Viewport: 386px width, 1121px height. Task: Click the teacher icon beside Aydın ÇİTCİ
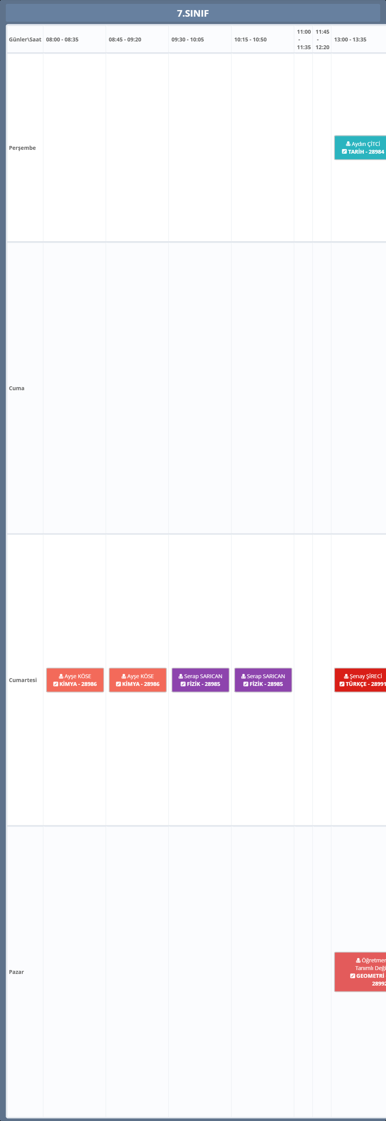[348, 144]
